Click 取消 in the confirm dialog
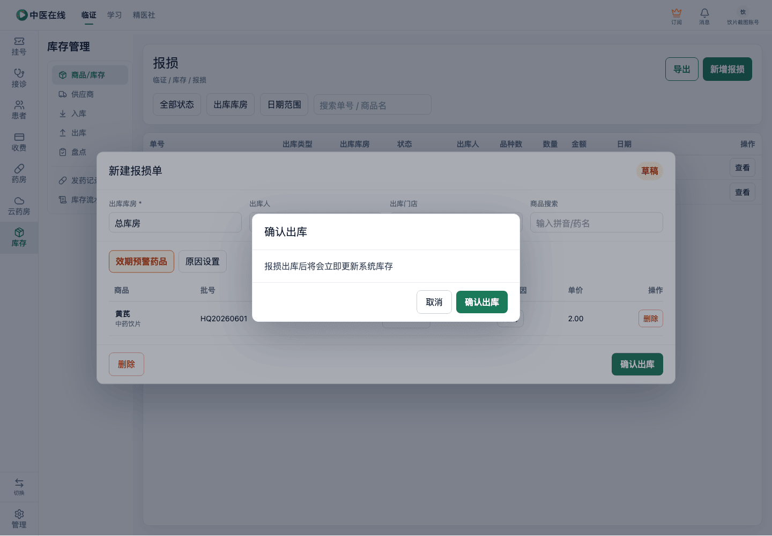Screen dimensions: 772x536 pos(434,302)
